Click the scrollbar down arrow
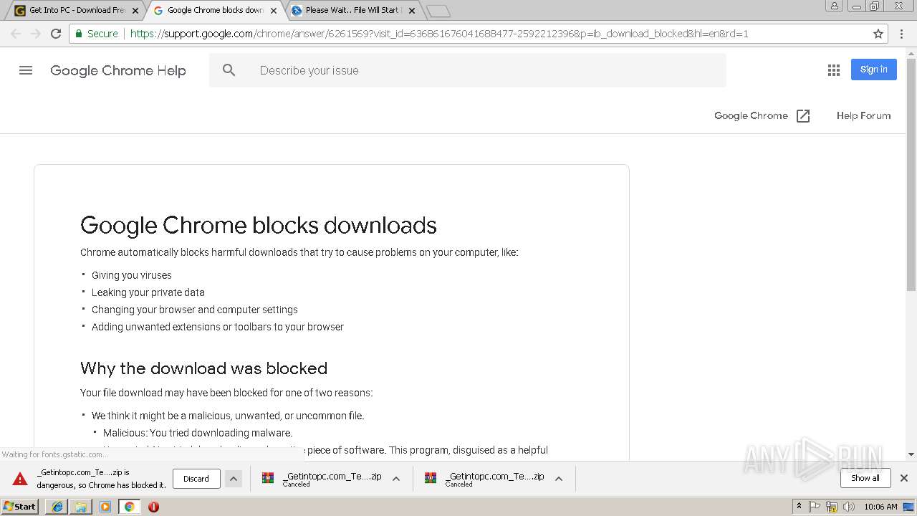The width and height of the screenshot is (917, 516). click(911, 454)
